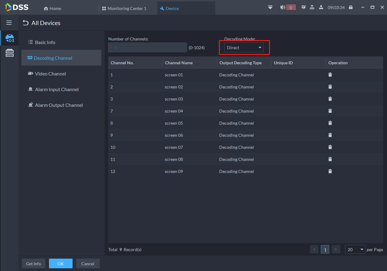Confirm with the OK button
Viewport: 387px width, 271px height.
tap(61, 264)
